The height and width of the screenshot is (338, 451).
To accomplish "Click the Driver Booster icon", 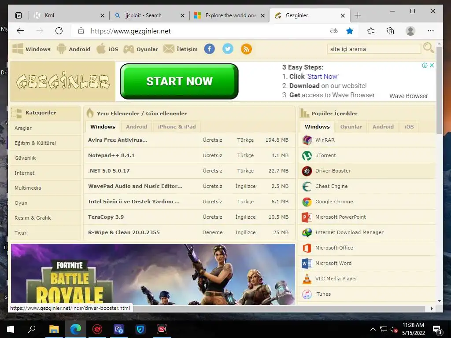I will click(x=307, y=171).
